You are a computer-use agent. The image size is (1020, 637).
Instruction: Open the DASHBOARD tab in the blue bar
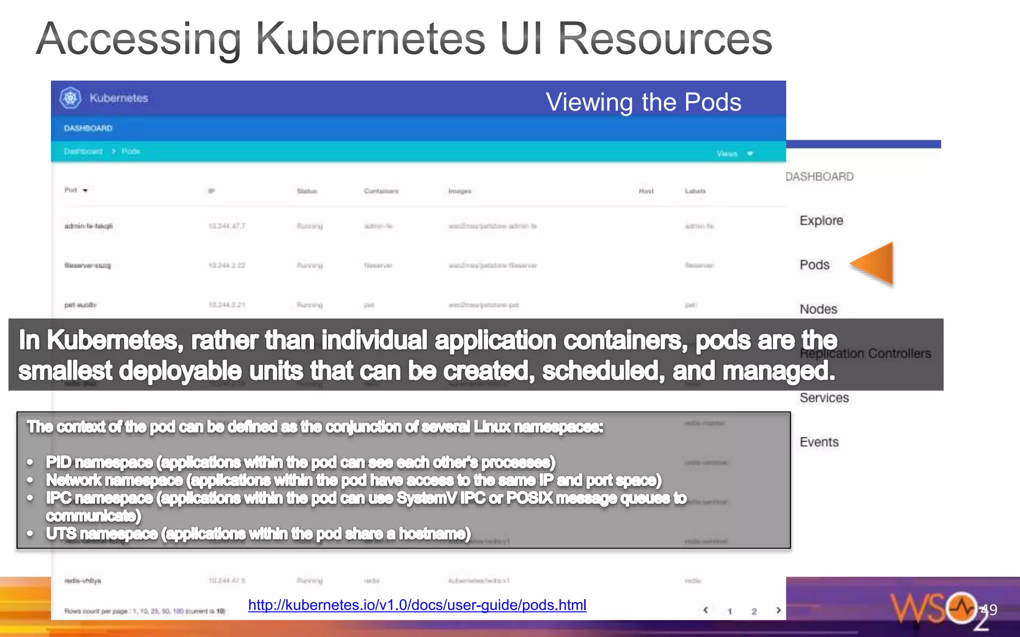point(88,128)
